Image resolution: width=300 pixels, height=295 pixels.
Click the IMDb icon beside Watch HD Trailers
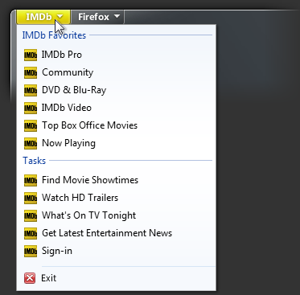(31, 198)
